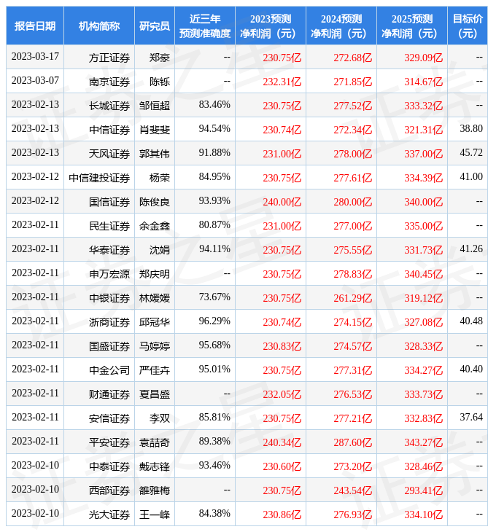Click researcher name 夏昌盛
488x532 pixels.
click(155, 394)
